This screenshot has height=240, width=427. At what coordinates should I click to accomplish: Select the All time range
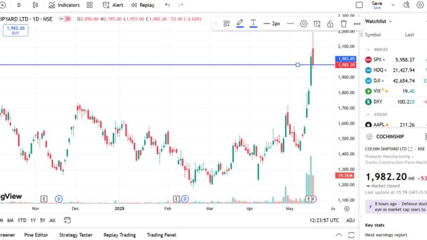(52, 221)
